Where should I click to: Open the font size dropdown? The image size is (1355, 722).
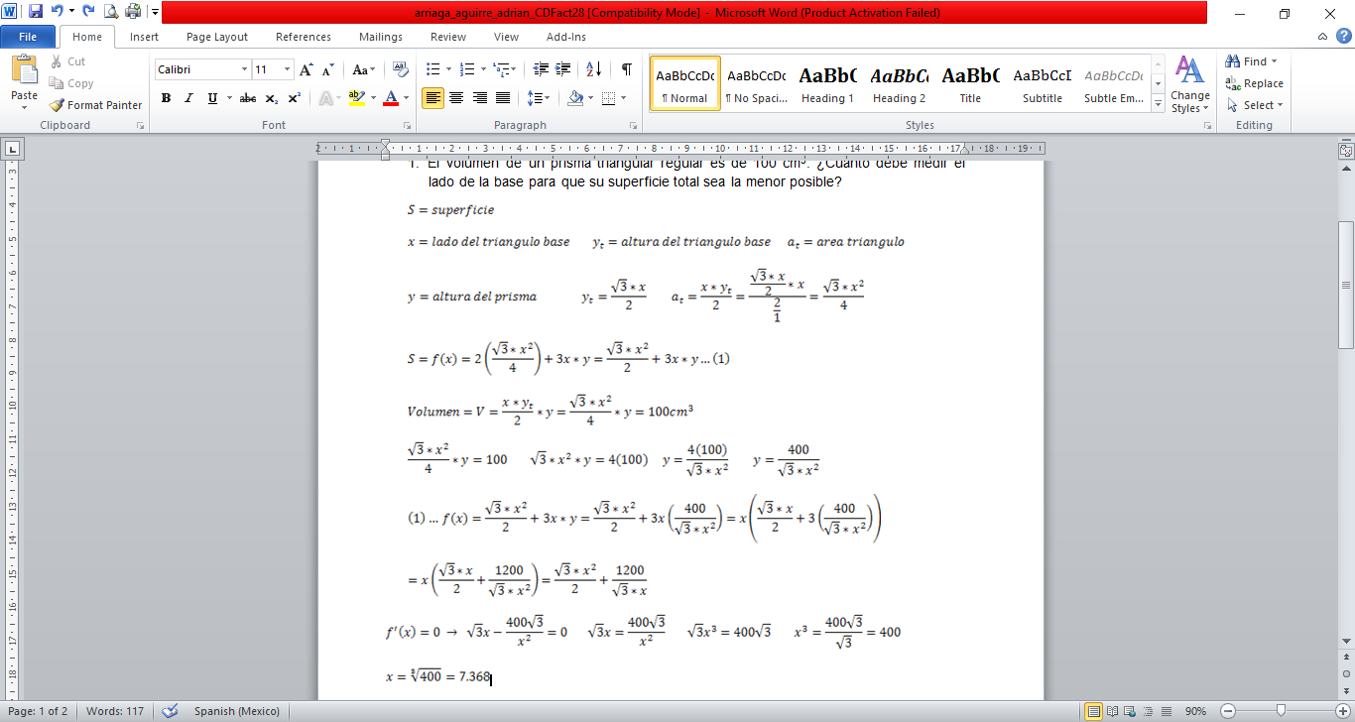pos(288,69)
